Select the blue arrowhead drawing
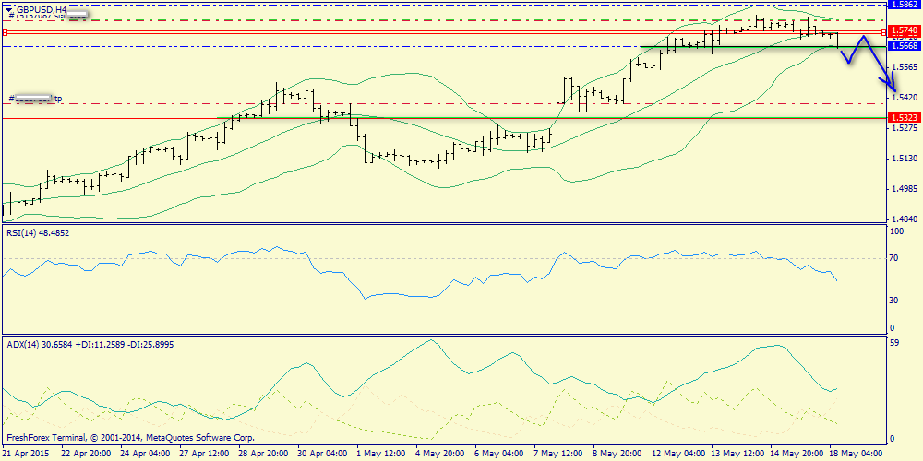 (893, 90)
